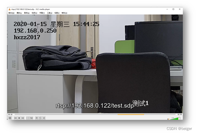Pause playback with the pause button
The height and width of the screenshot is (134, 197).
tap(10, 118)
